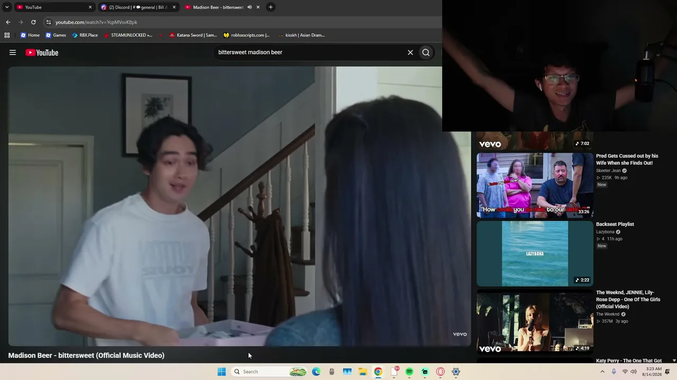677x380 pixels.
Task: Visit The Weeknd channel link
Action: pos(608,314)
